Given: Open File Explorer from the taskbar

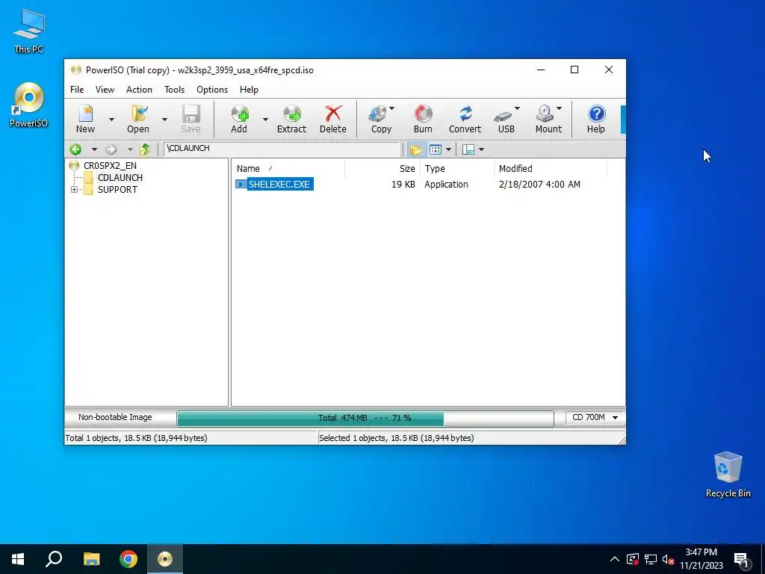Looking at the screenshot, I should [x=91, y=559].
